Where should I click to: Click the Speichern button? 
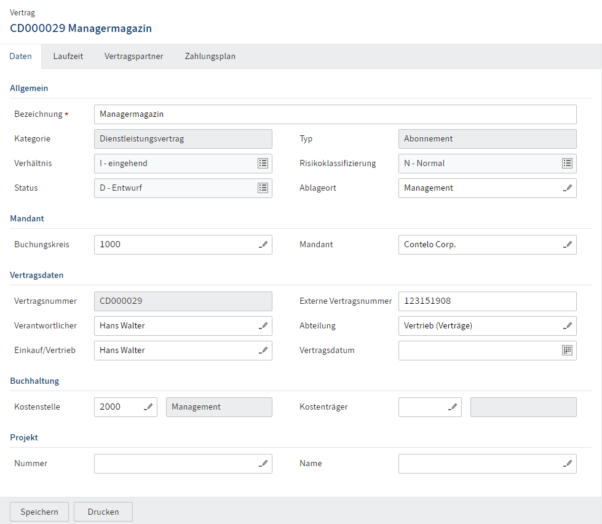click(x=39, y=512)
